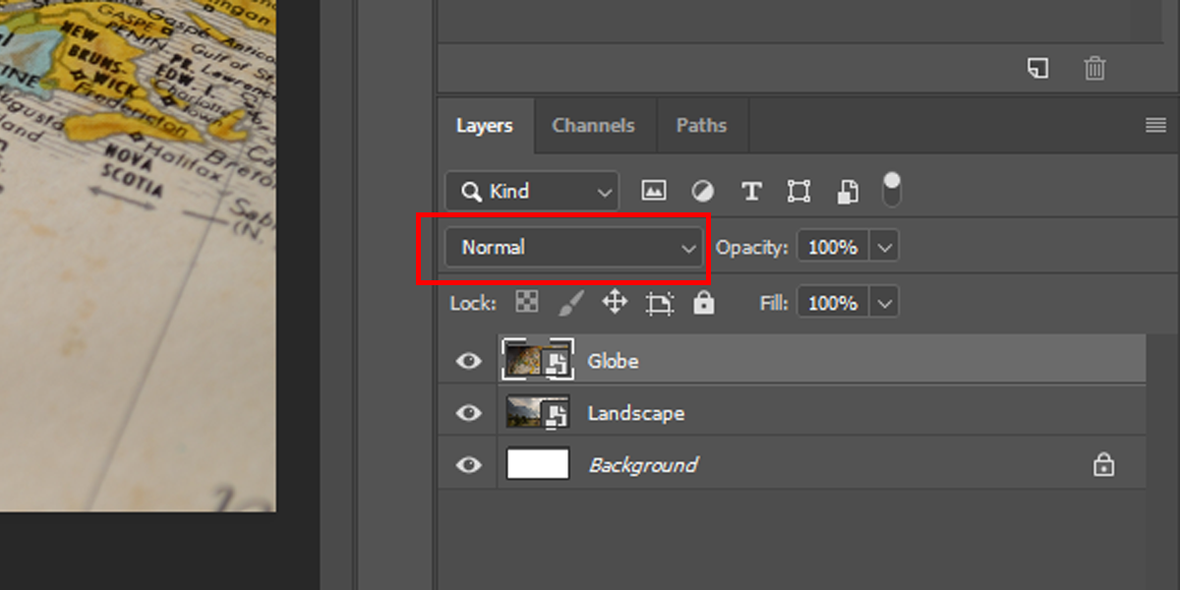Click the adjustment layer filter icon
This screenshot has height=590, width=1180.
[x=703, y=191]
